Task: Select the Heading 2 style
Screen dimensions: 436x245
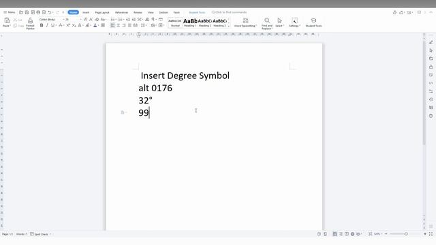Action: coord(205,22)
